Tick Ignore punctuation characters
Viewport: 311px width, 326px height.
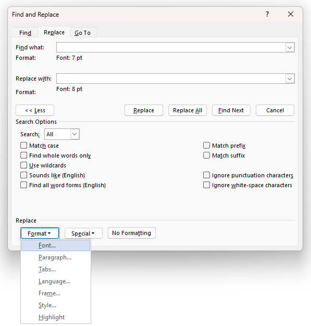[206, 175]
